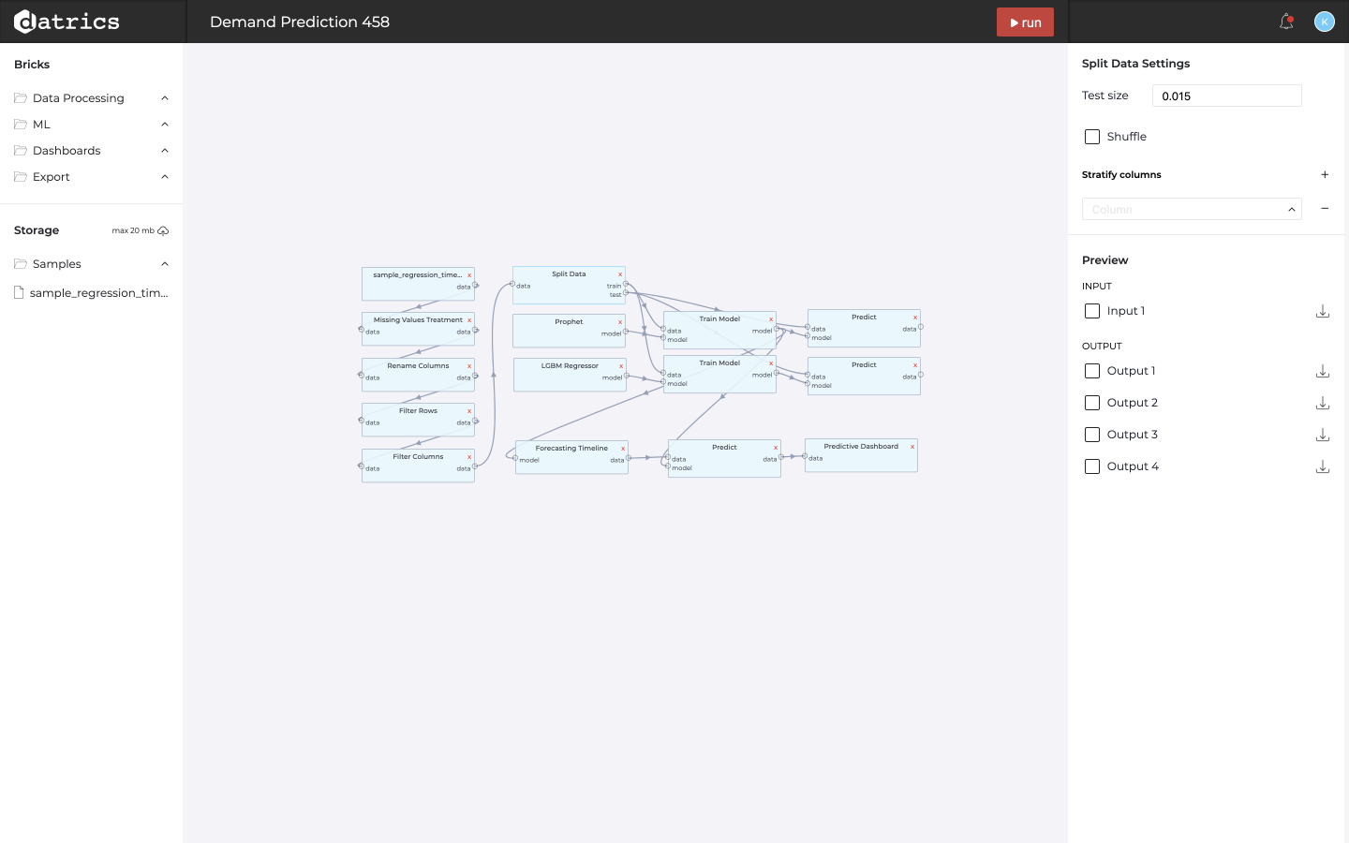The image size is (1349, 843).
Task: Download Output 3 data
Action: pos(1323,435)
